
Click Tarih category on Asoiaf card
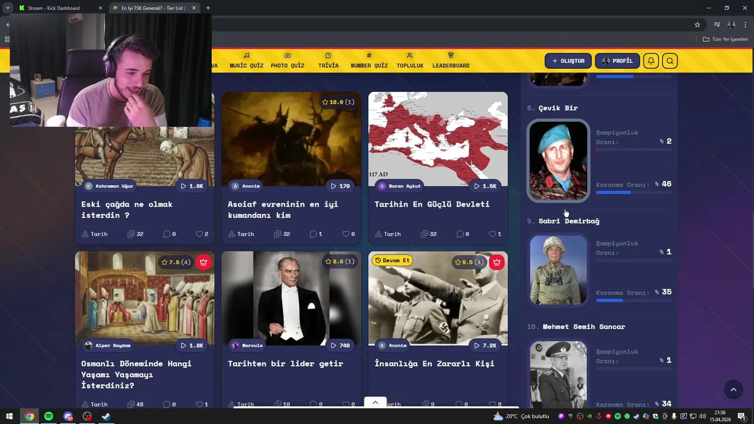[x=241, y=234]
